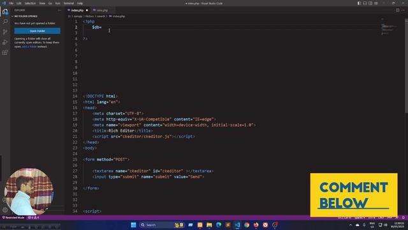
Task: Click the htdocs breadcrumb segment
Action: click(90, 16)
